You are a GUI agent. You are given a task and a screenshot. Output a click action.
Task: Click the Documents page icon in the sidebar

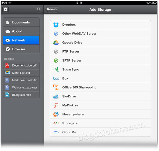click(8, 22)
